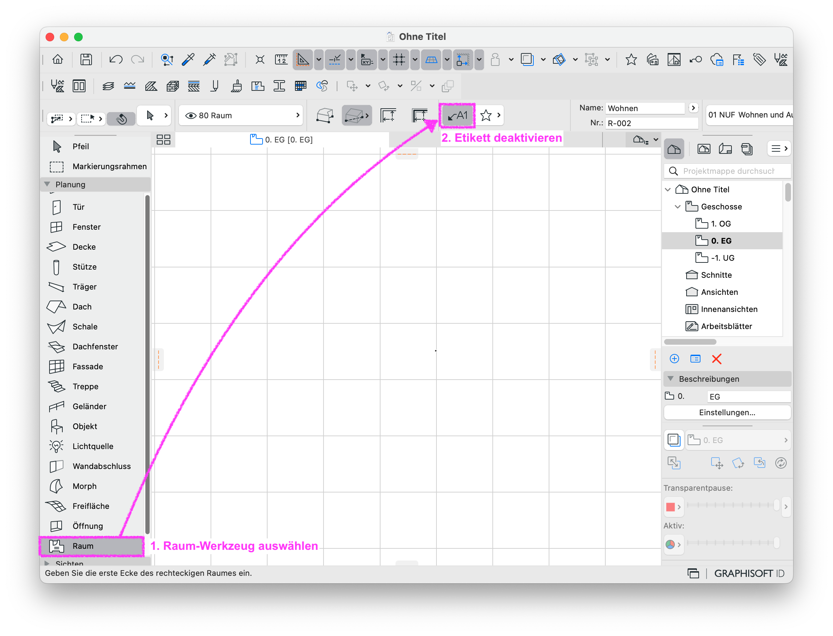Toggle the guide lines ruler button
Screen dimensions: 833x636
pyautogui.click(x=303, y=60)
